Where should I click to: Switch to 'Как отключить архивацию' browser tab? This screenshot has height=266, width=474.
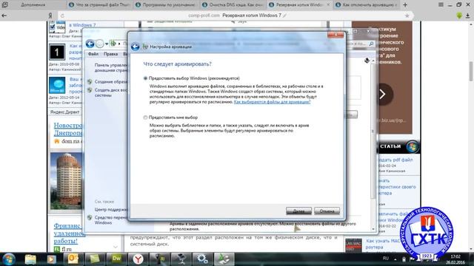pyautogui.click(x=367, y=5)
